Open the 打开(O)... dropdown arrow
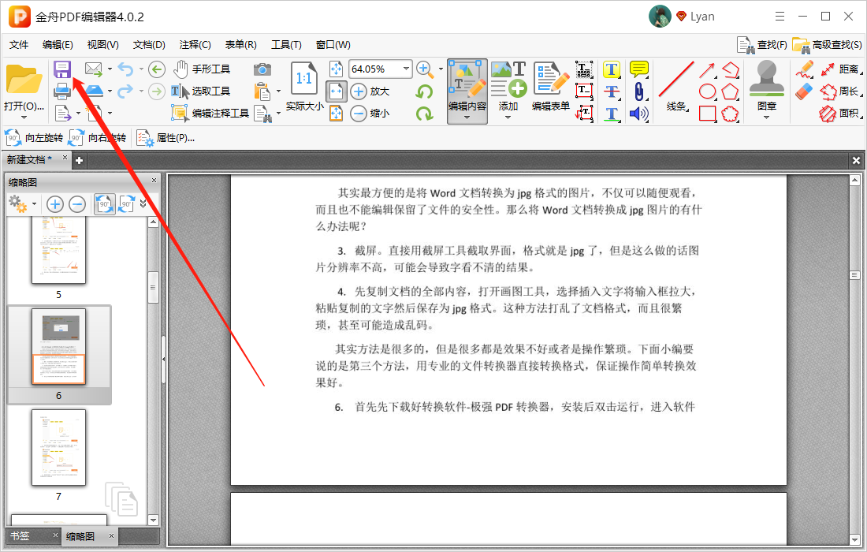867x552 pixels. click(x=24, y=117)
